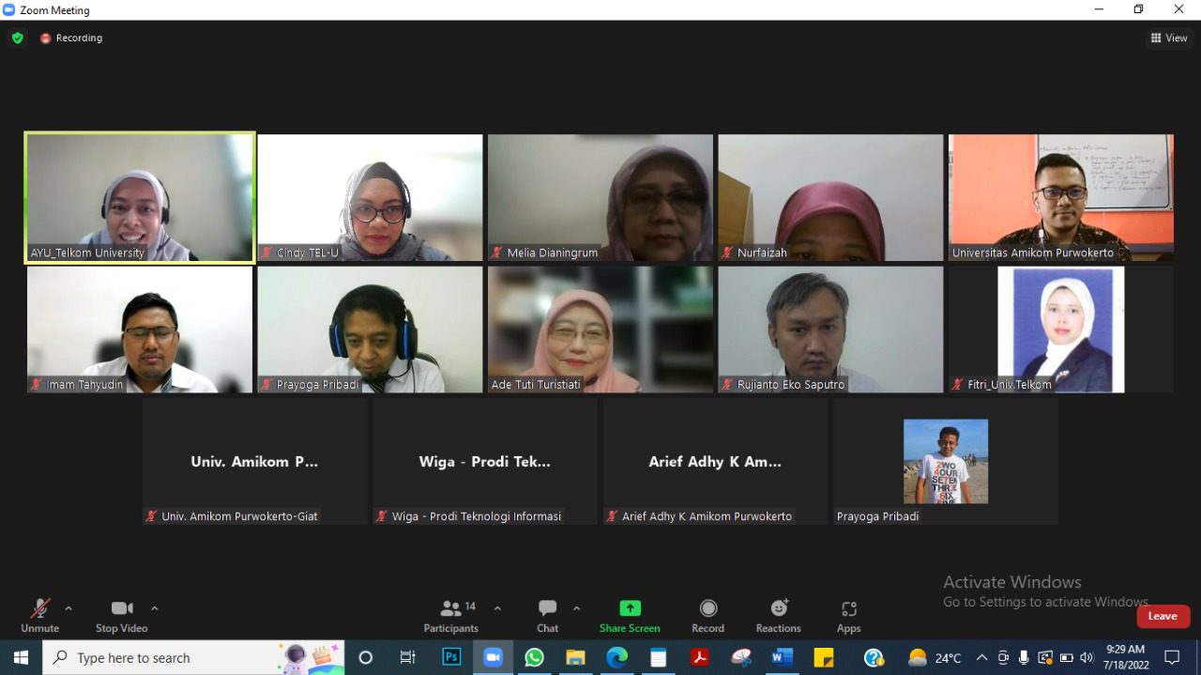The height and width of the screenshot is (675, 1201).
Task: Open WhatsApp from the taskbar
Action: coord(534,657)
